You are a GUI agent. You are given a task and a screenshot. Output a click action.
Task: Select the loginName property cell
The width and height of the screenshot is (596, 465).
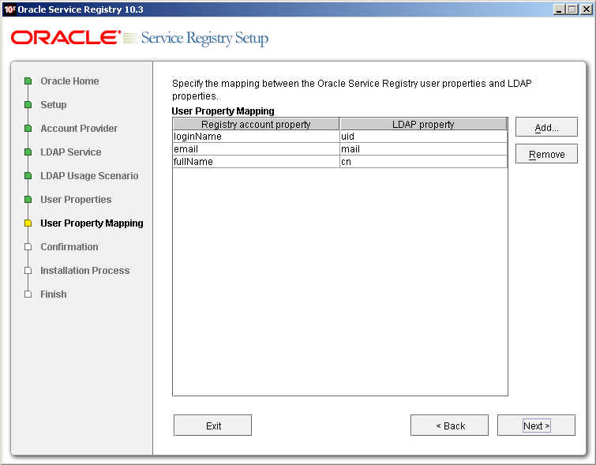tap(256, 137)
